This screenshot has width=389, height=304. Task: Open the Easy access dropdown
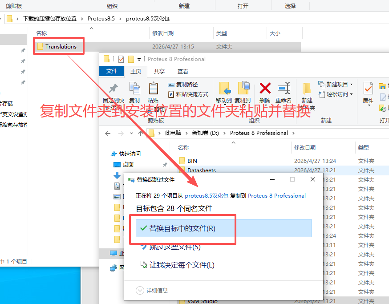pos(336,94)
